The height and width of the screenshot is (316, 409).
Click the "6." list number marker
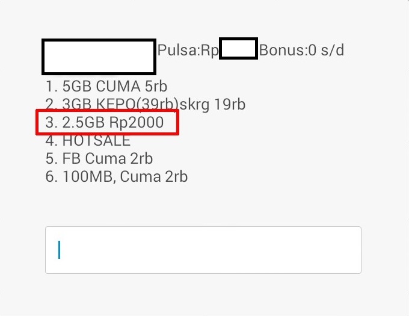pyautogui.click(x=51, y=177)
